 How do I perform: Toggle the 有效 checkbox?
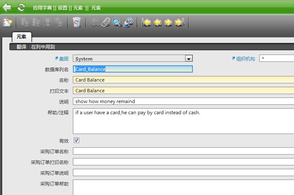[76, 140]
